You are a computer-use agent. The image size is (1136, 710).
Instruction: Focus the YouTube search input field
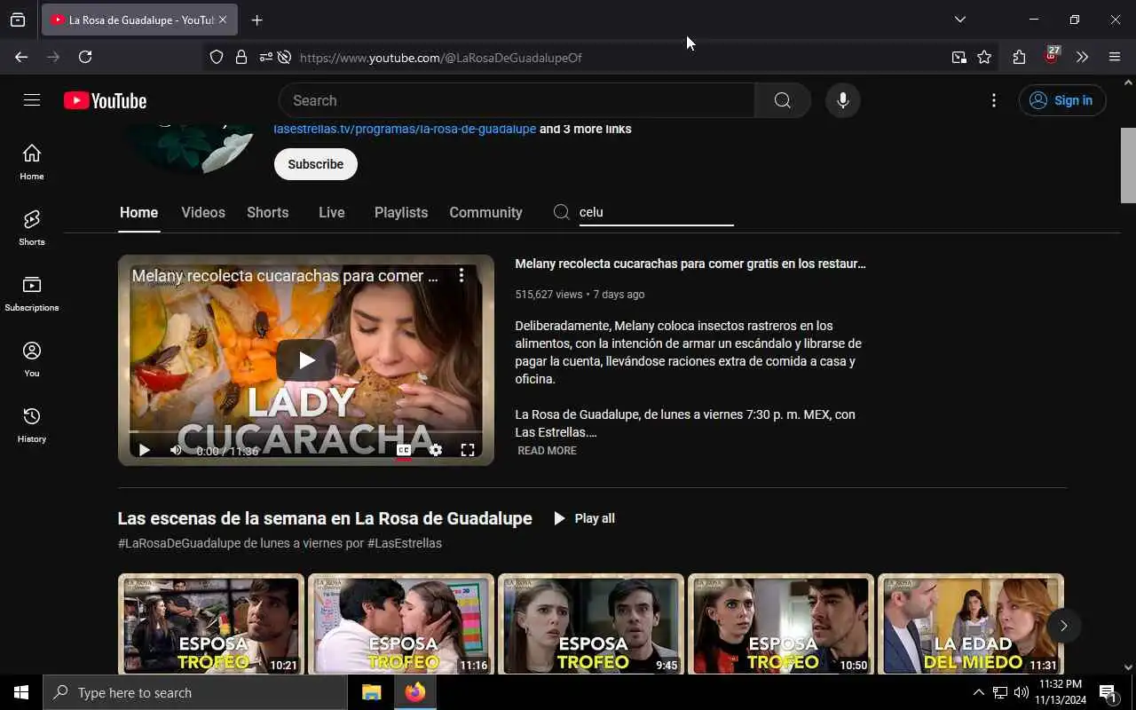coord(517,100)
